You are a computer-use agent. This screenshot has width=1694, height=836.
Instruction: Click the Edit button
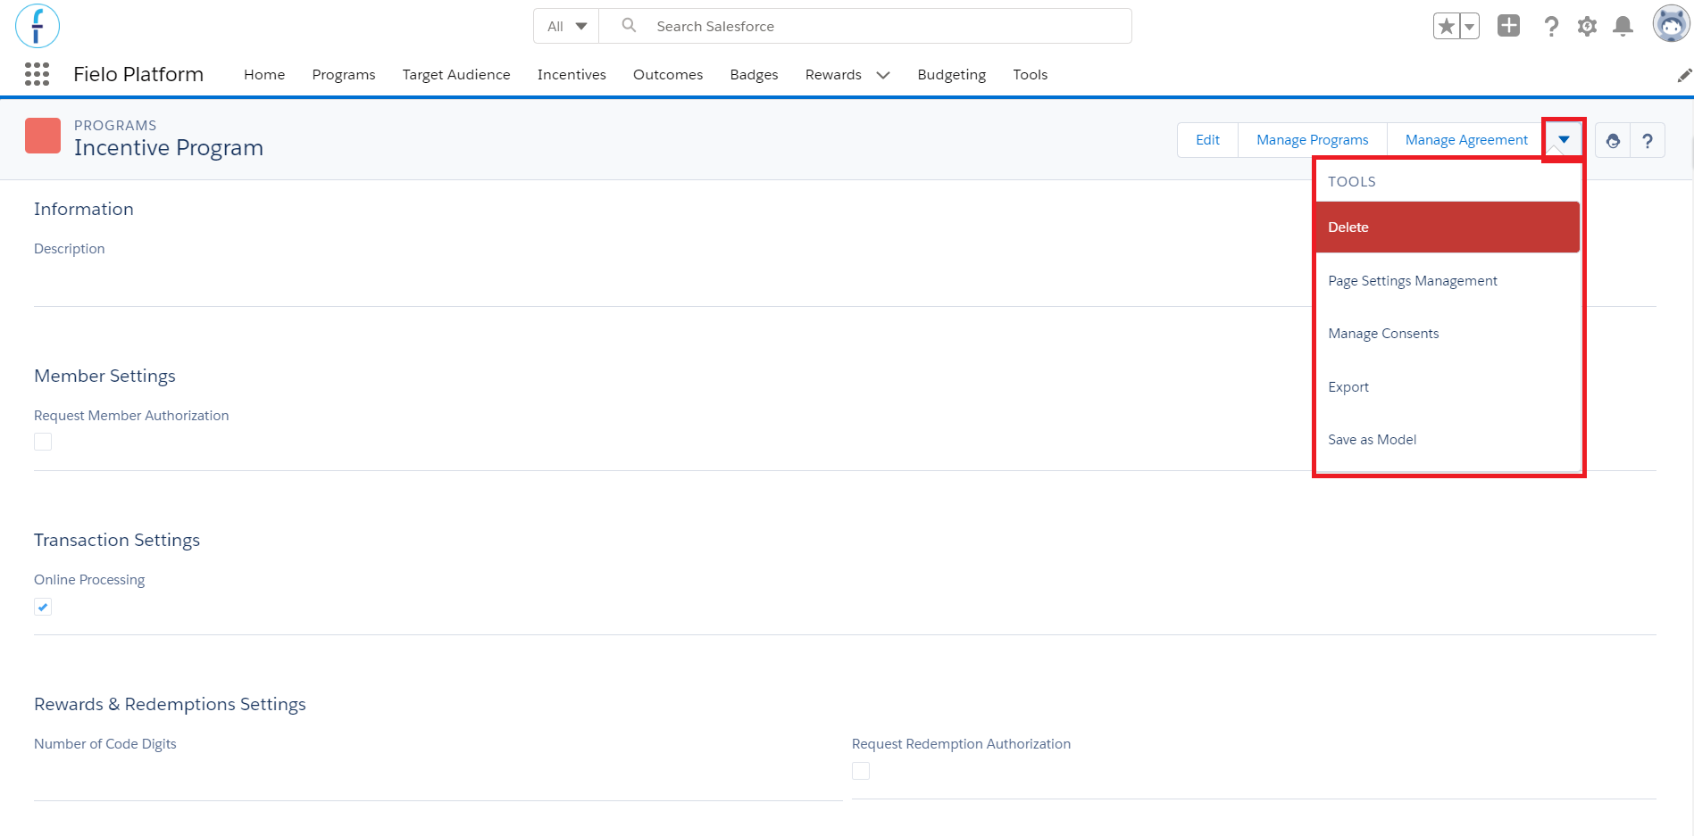[1207, 140]
